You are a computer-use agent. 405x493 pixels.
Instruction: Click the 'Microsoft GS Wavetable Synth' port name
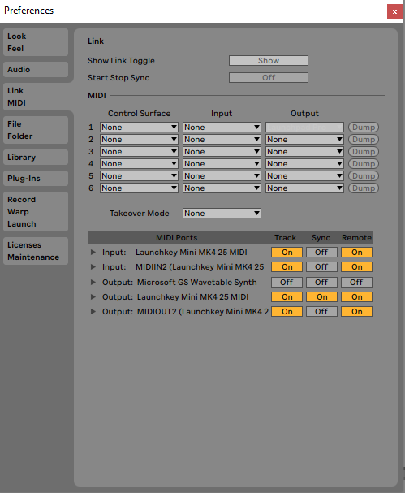click(197, 283)
